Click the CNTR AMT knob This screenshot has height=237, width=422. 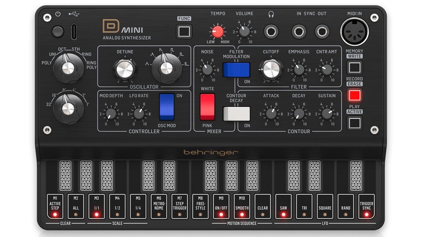click(x=326, y=70)
